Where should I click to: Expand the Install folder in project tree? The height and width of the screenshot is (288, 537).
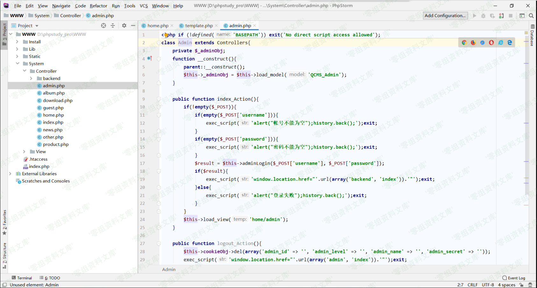pos(17,42)
